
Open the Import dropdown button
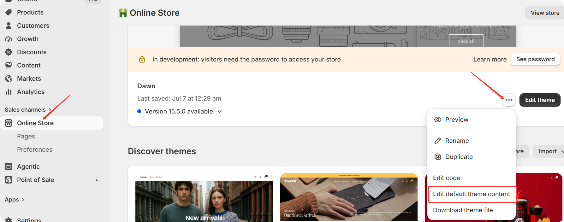pyautogui.click(x=549, y=151)
